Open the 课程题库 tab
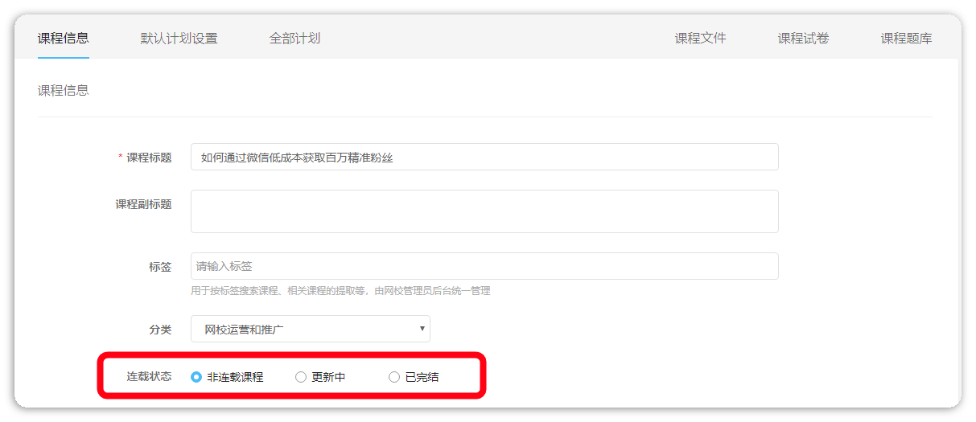The height and width of the screenshot is (422, 976). tap(906, 38)
